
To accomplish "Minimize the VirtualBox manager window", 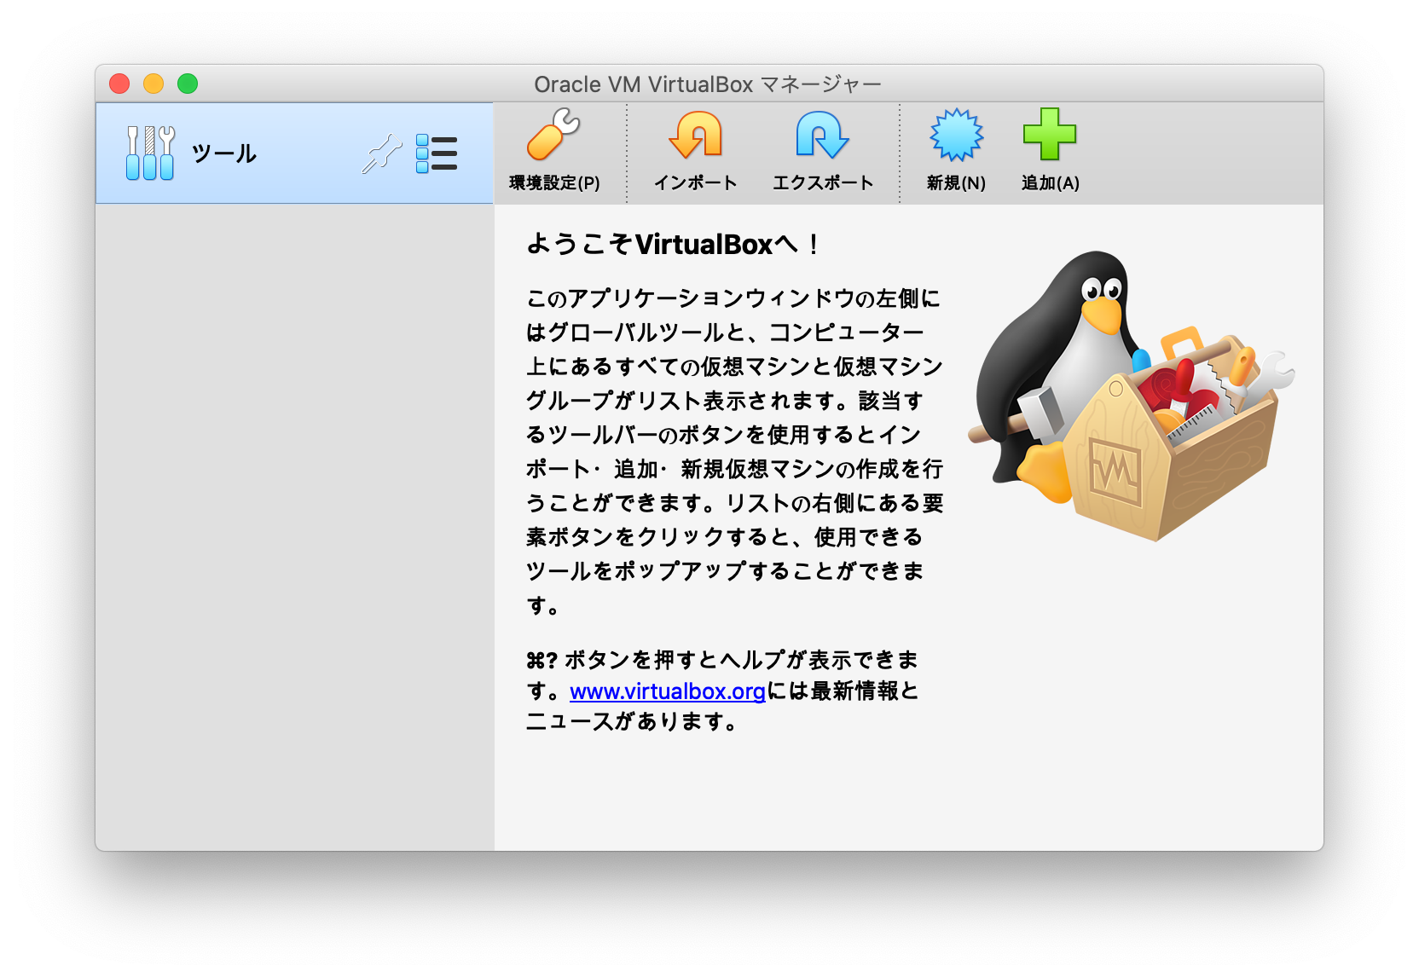I will (x=153, y=84).
